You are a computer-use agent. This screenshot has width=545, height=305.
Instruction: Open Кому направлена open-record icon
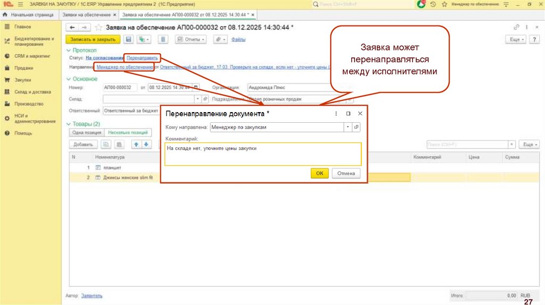(x=356, y=127)
